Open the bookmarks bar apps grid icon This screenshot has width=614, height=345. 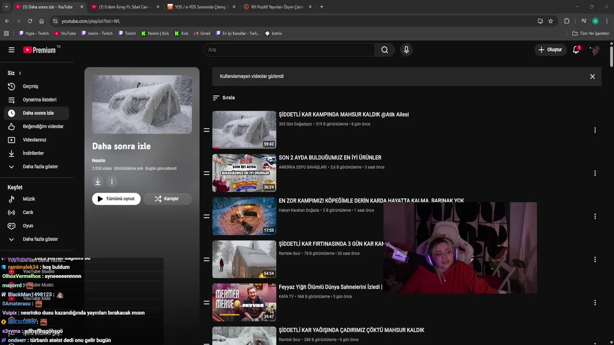6,34
